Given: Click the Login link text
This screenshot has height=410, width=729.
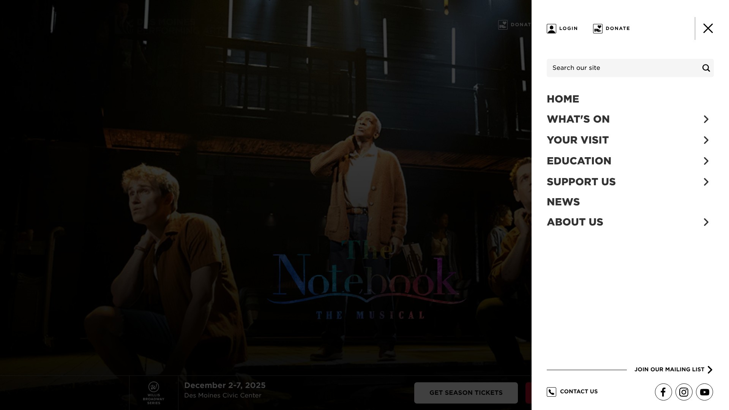Looking at the screenshot, I should coord(568,28).
